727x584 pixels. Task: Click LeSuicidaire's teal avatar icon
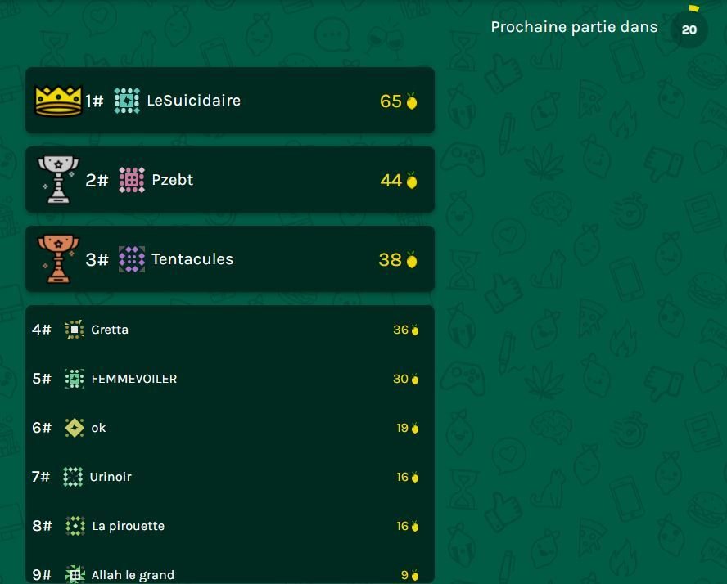click(127, 101)
